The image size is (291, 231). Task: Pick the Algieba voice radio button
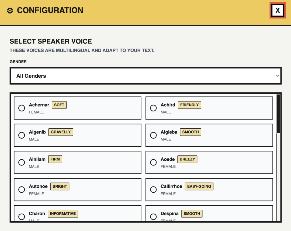pos(153,135)
